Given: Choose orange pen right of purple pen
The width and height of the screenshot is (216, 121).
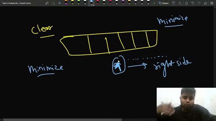Looking at the screenshot, I should (x=129, y=2).
